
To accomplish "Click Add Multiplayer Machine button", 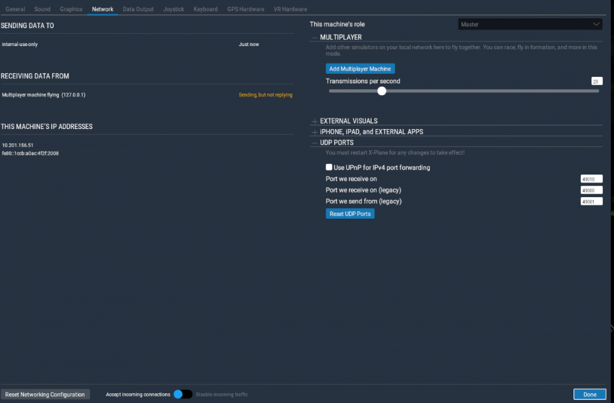I will tap(360, 69).
